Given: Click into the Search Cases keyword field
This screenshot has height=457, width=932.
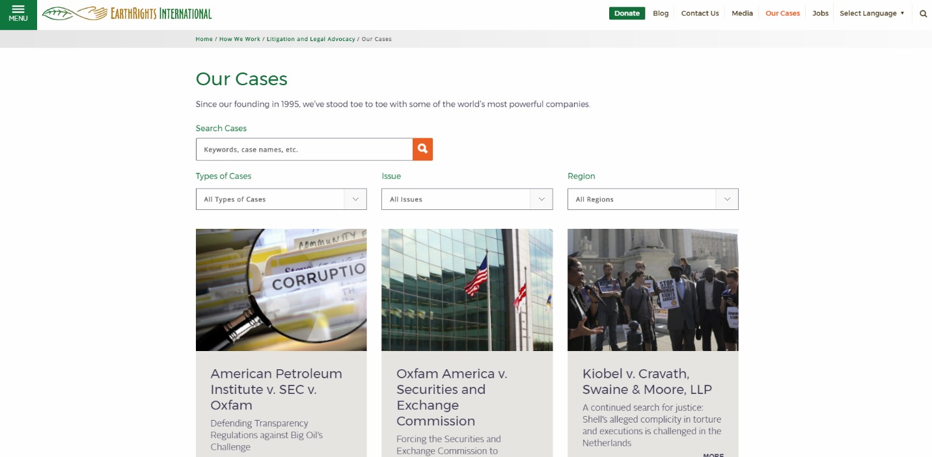Looking at the screenshot, I should [x=304, y=149].
